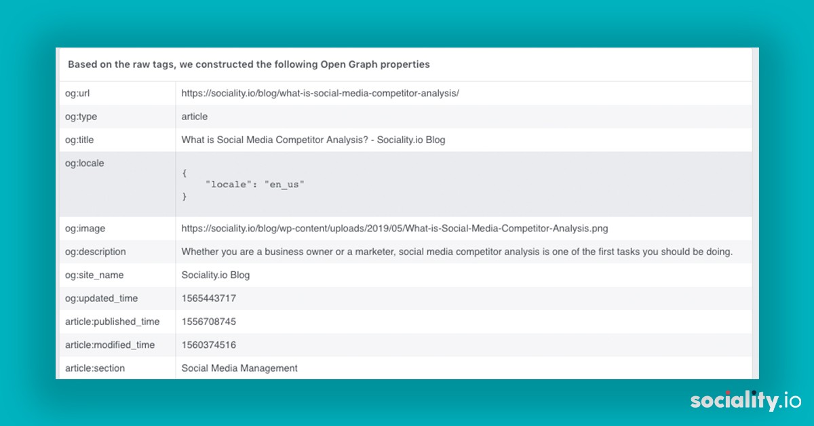Click the og:description row text
Viewport: 814px width, 426px height.
pos(457,252)
